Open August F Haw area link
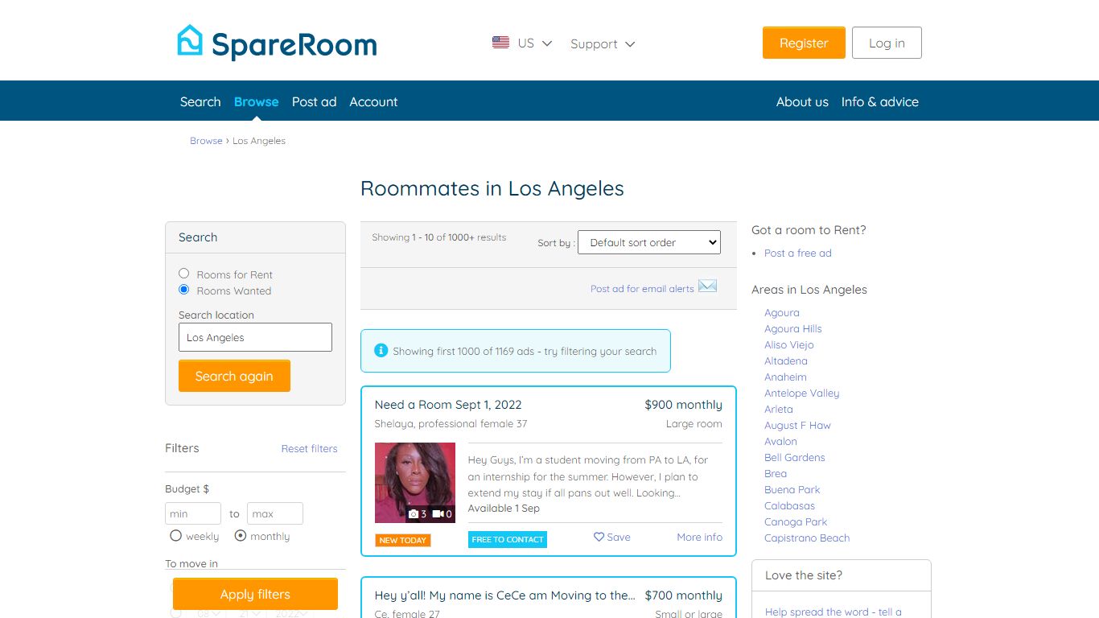Viewport: 1099px width, 618px height. pyautogui.click(x=797, y=425)
